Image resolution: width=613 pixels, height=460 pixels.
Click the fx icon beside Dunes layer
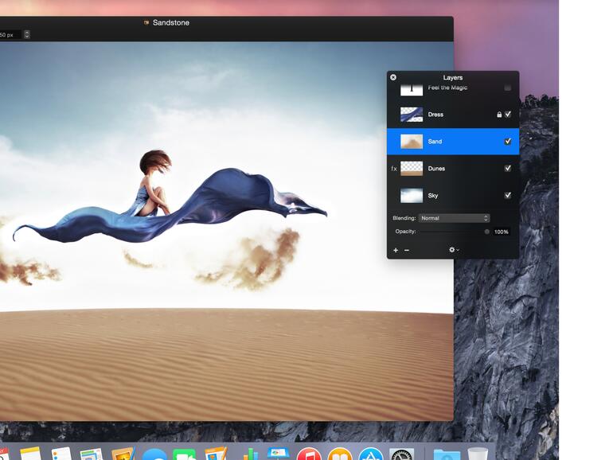pos(393,169)
